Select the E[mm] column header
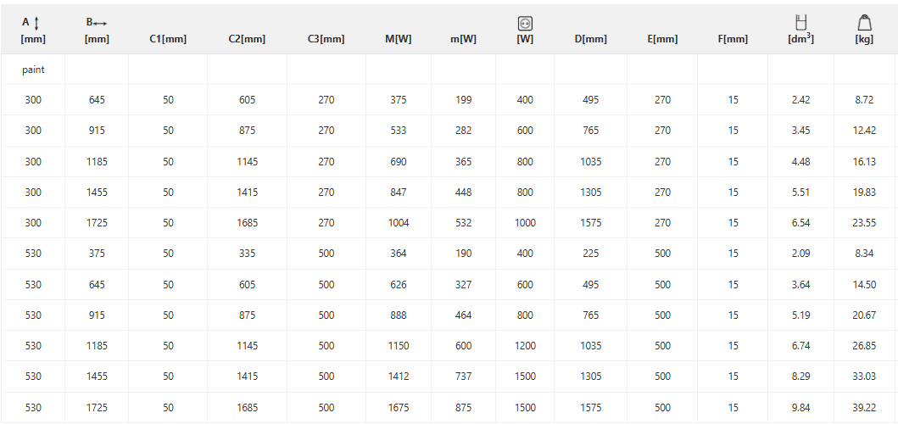898x424 pixels. tap(662, 39)
